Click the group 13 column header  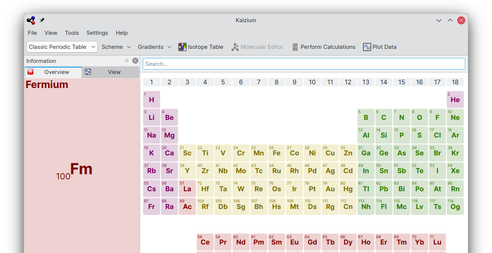coord(366,82)
